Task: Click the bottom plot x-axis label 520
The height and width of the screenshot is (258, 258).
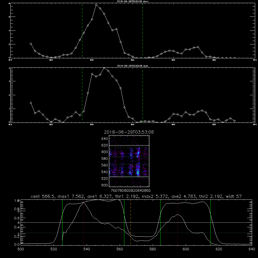Action: (x=54, y=249)
